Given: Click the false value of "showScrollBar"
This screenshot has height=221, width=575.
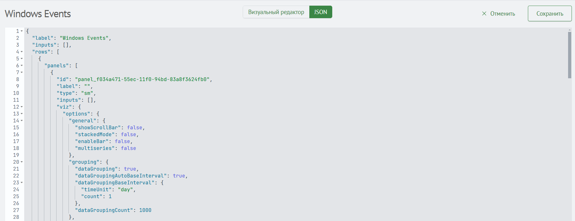Looking at the screenshot, I should click(135, 127).
